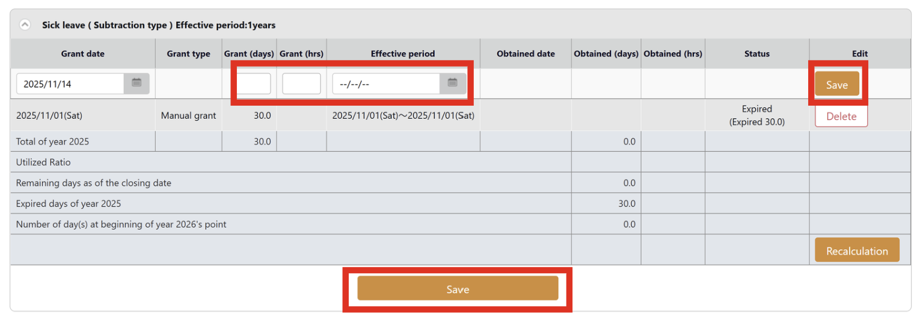Delete the 2025/11/01 manual grant entry
The width and height of the screenshot is (920, 329).
coord(841,116)
